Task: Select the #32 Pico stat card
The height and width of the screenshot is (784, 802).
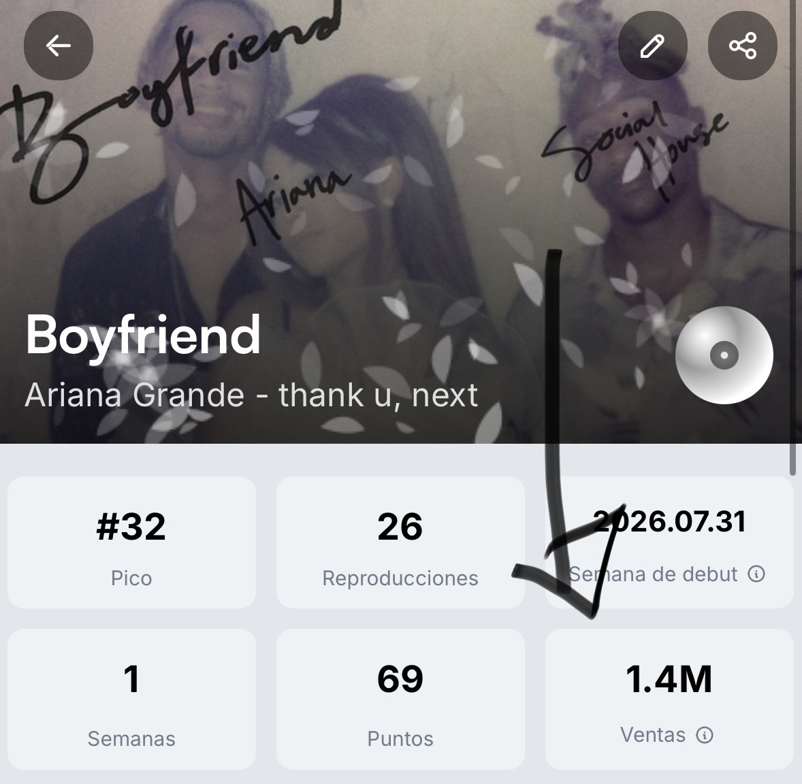Action: click(131, 542)
